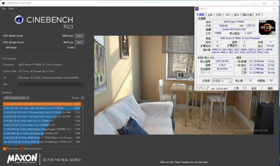The image size is (280, 166).
Task: Click the core speed value 2597.09 MHz
Action: 222,61
